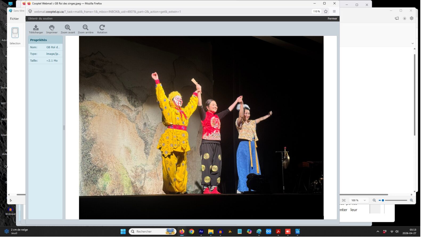Select the size value ~2.1 Mo

click(52, 61)
